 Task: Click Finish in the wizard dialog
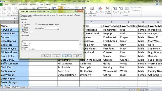[77, 56]
